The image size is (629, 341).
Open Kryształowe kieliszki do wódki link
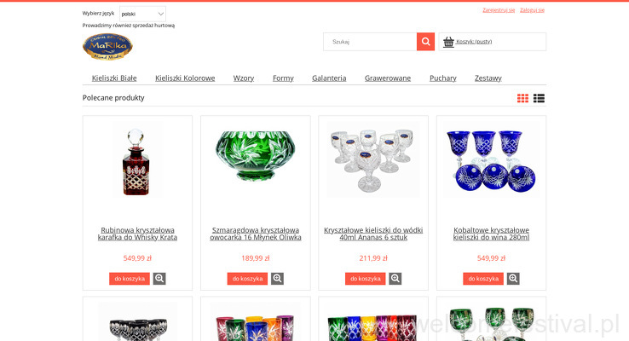[373, 234]
